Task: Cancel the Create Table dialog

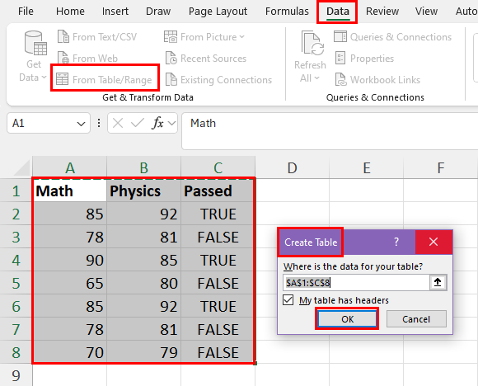Action: pos(416,319)
